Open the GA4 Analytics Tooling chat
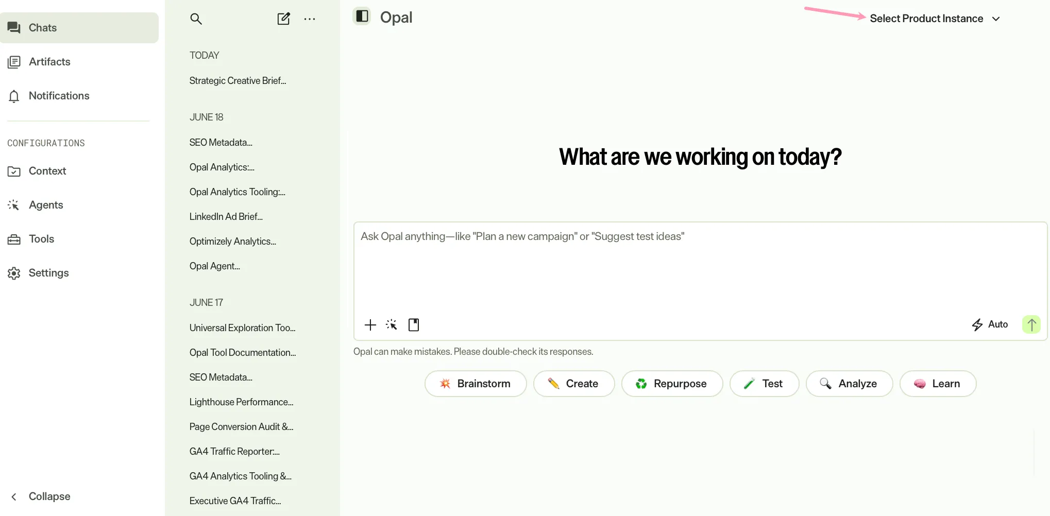Viewport: 1050px width, 516px height. [241, 476]
